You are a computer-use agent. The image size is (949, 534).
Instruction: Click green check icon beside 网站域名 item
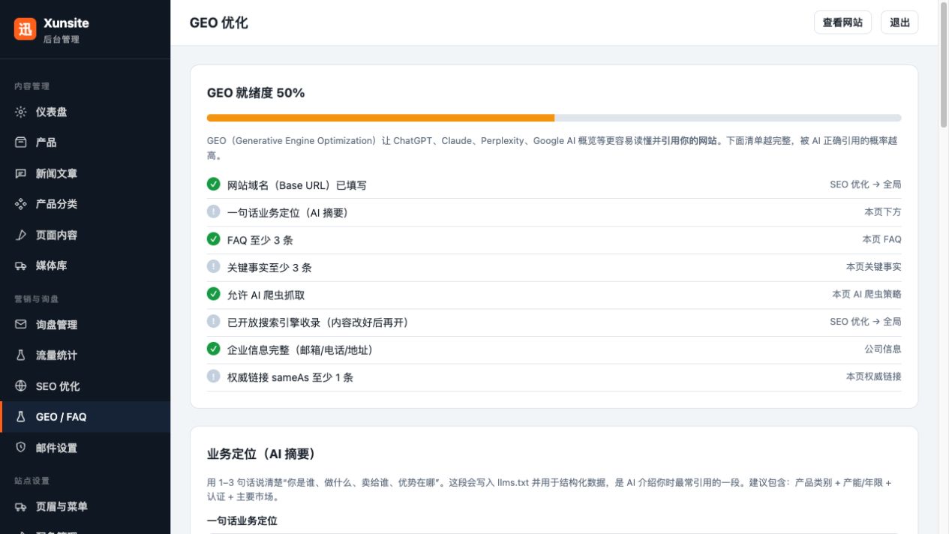pyautogui.click(x=214, y=184)
